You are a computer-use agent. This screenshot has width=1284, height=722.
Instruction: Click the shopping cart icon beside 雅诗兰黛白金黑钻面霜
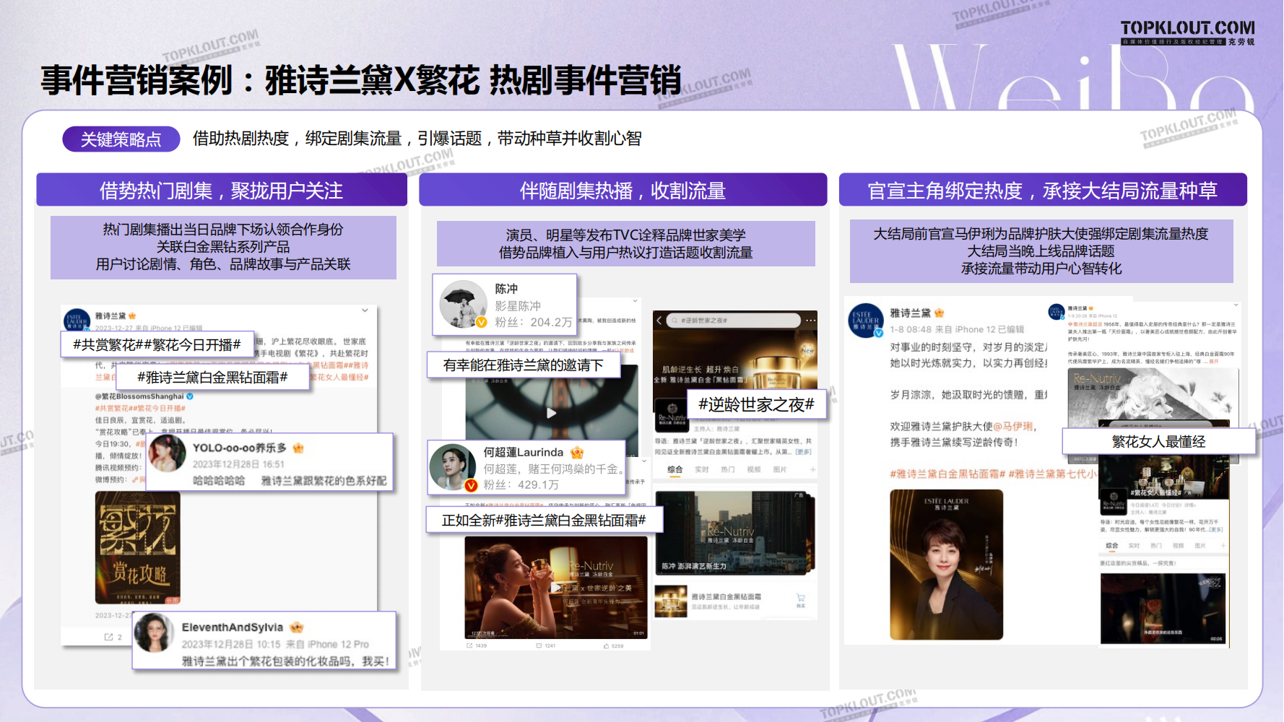(800, 599)
